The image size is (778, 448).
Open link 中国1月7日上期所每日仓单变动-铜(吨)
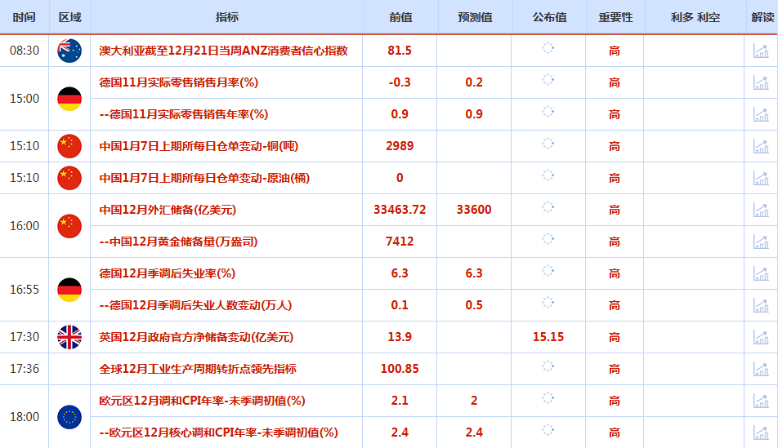pyautogui.click(x=199, y=146)
